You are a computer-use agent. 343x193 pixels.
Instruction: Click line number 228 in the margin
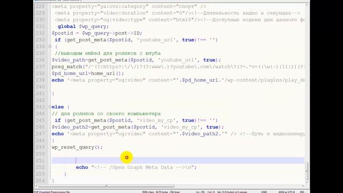click(x=40, y=6)
